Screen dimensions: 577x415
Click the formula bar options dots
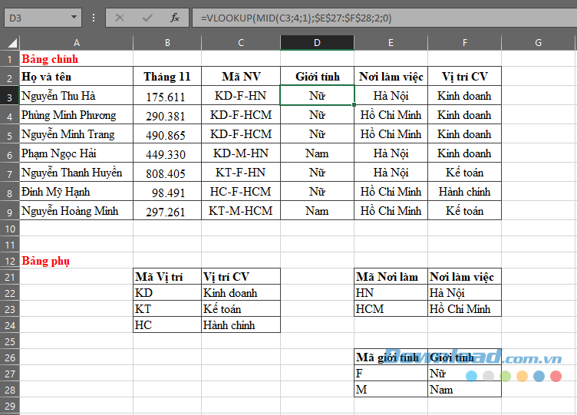pyautogui.click(x=94, y=18)
